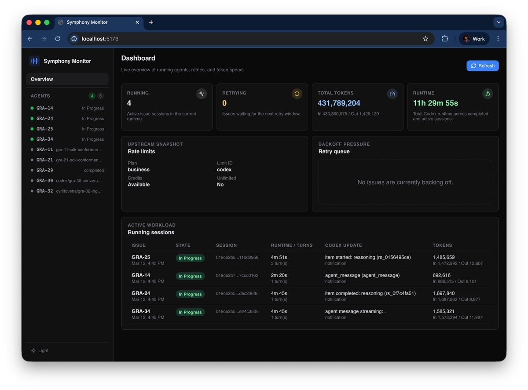528x390 pixels.
Task: Select the Symphony Monitor browser tab
Action: (x=99, y=22)
